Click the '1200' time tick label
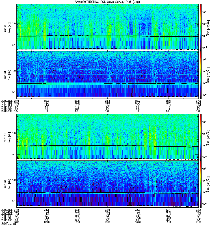Viewport: 212px width, 226px height. coord(16,222)
